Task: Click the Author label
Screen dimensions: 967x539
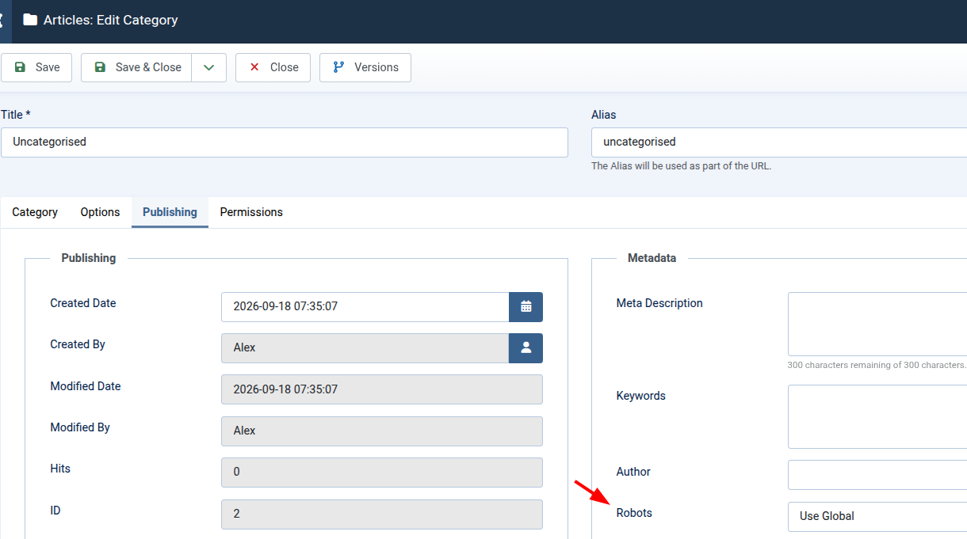Action: 633,472
